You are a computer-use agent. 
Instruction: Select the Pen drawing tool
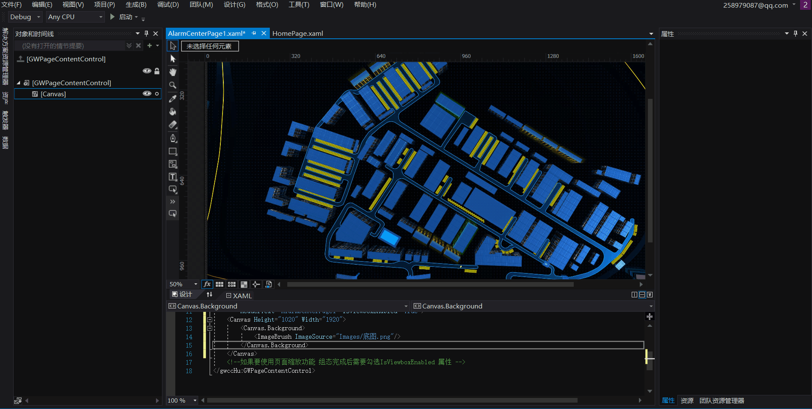pyautogui.click(x=173, y=138)
